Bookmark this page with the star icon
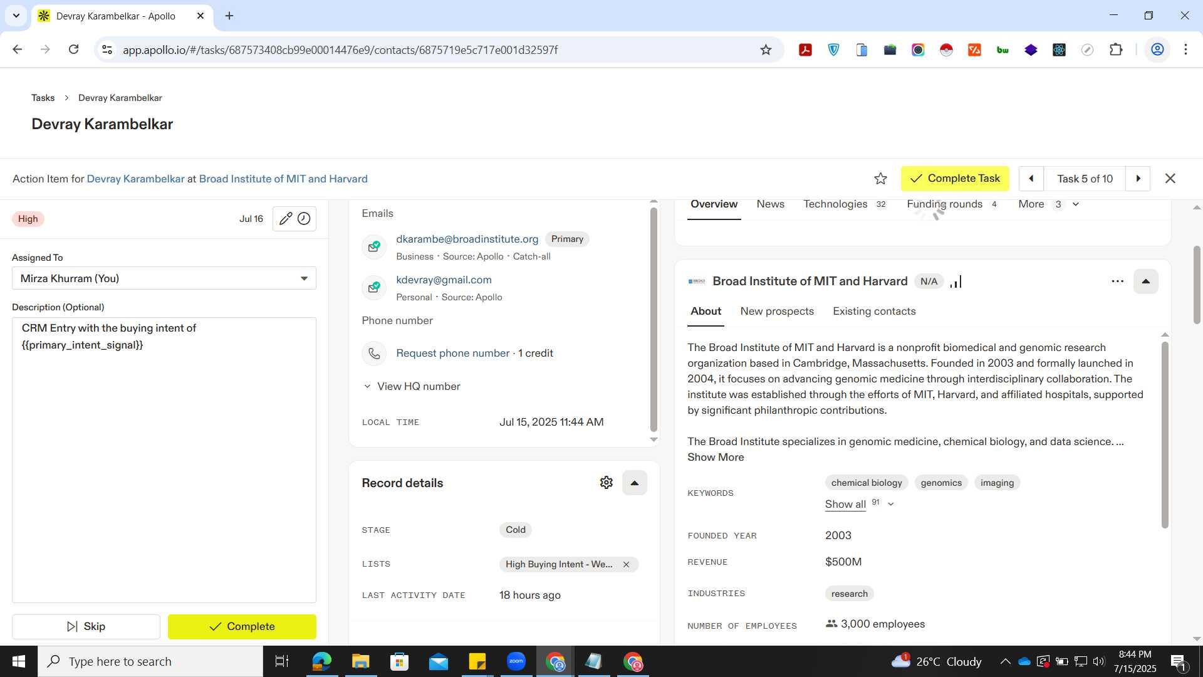 point(766,50)
